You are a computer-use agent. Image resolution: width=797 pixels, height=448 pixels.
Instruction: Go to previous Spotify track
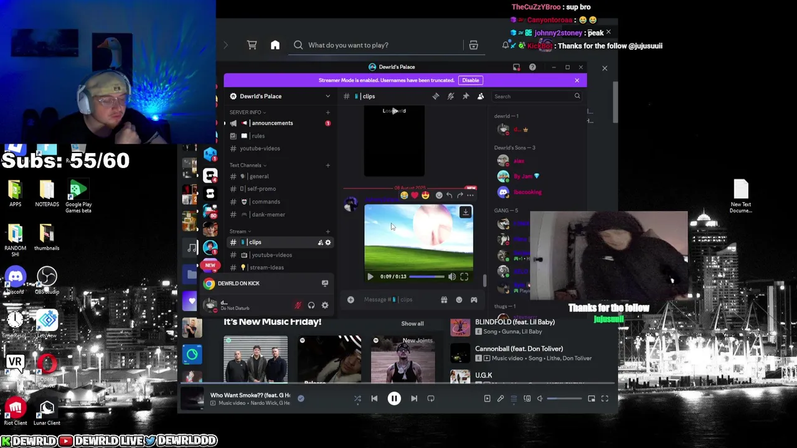374,399
